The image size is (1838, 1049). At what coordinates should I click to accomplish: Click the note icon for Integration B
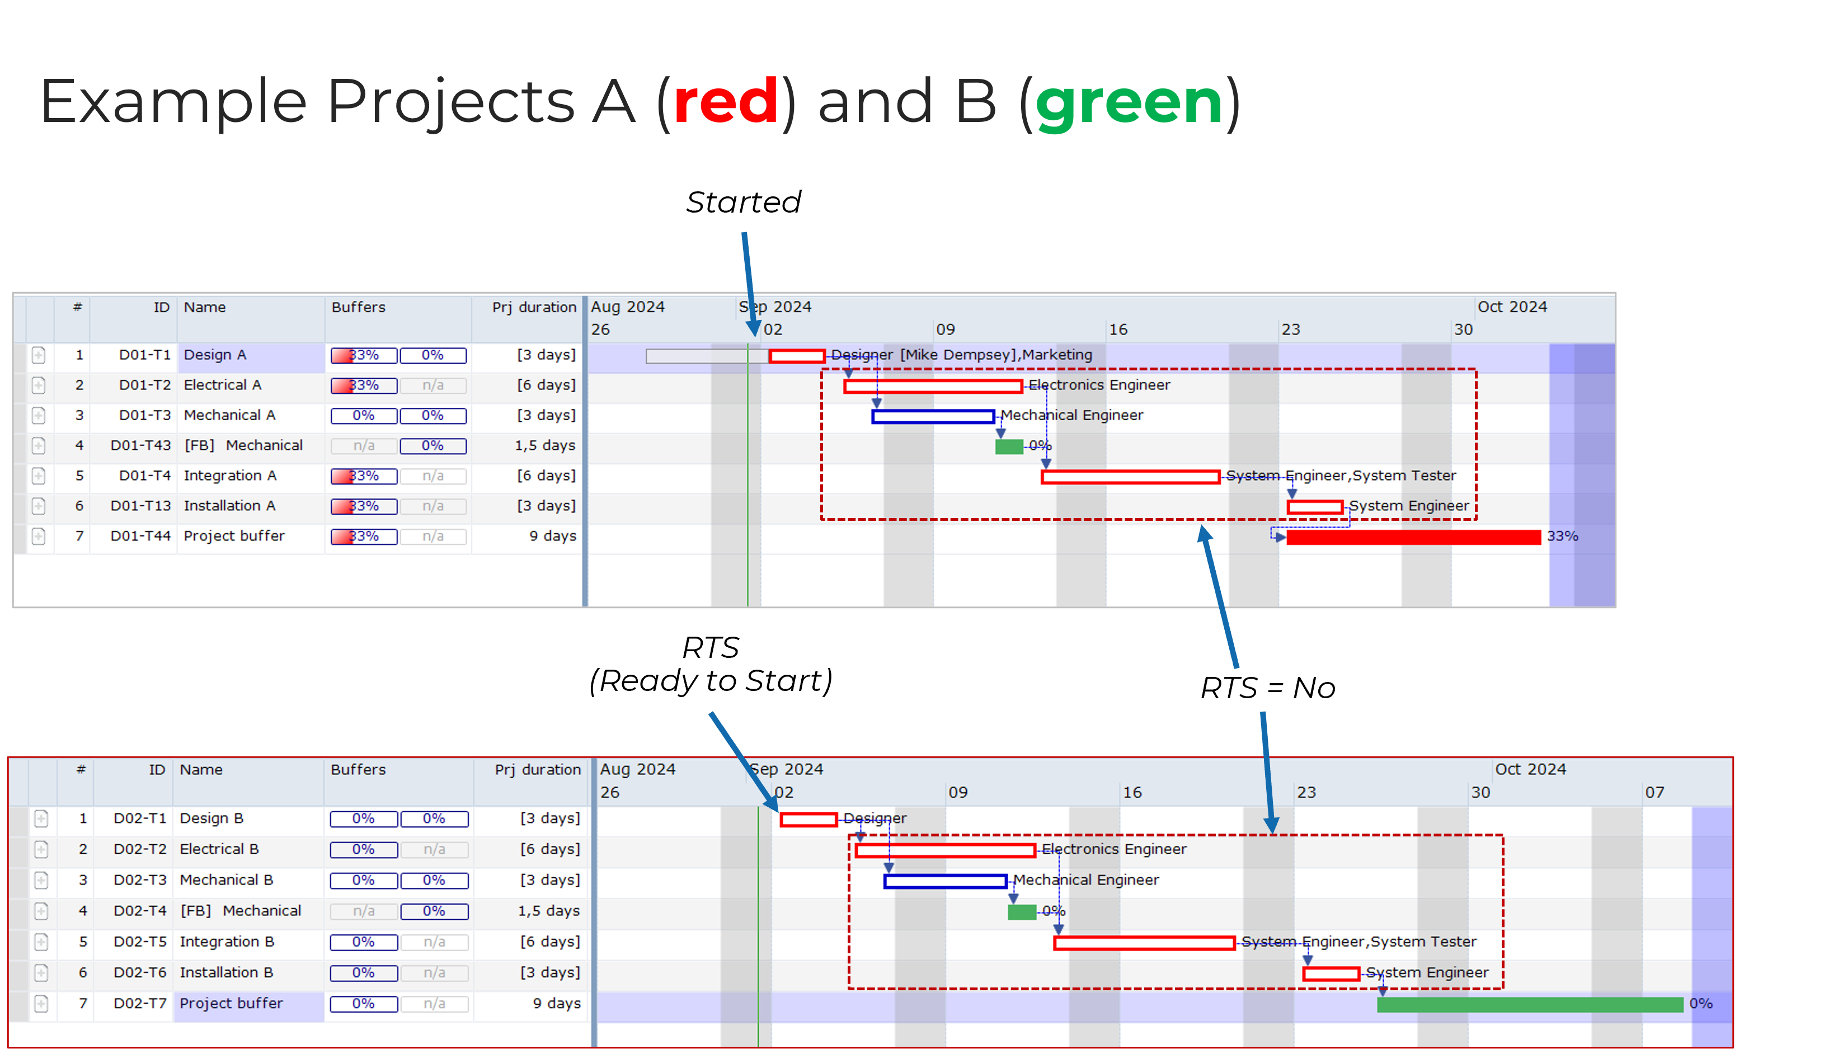(x=42, y=942)
